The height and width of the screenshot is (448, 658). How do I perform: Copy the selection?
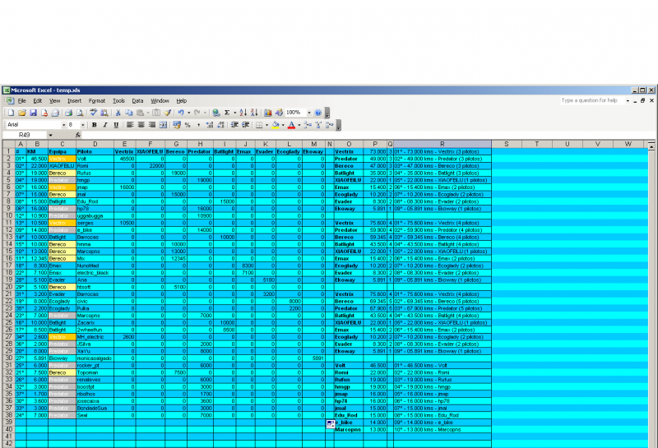point(129,113)
